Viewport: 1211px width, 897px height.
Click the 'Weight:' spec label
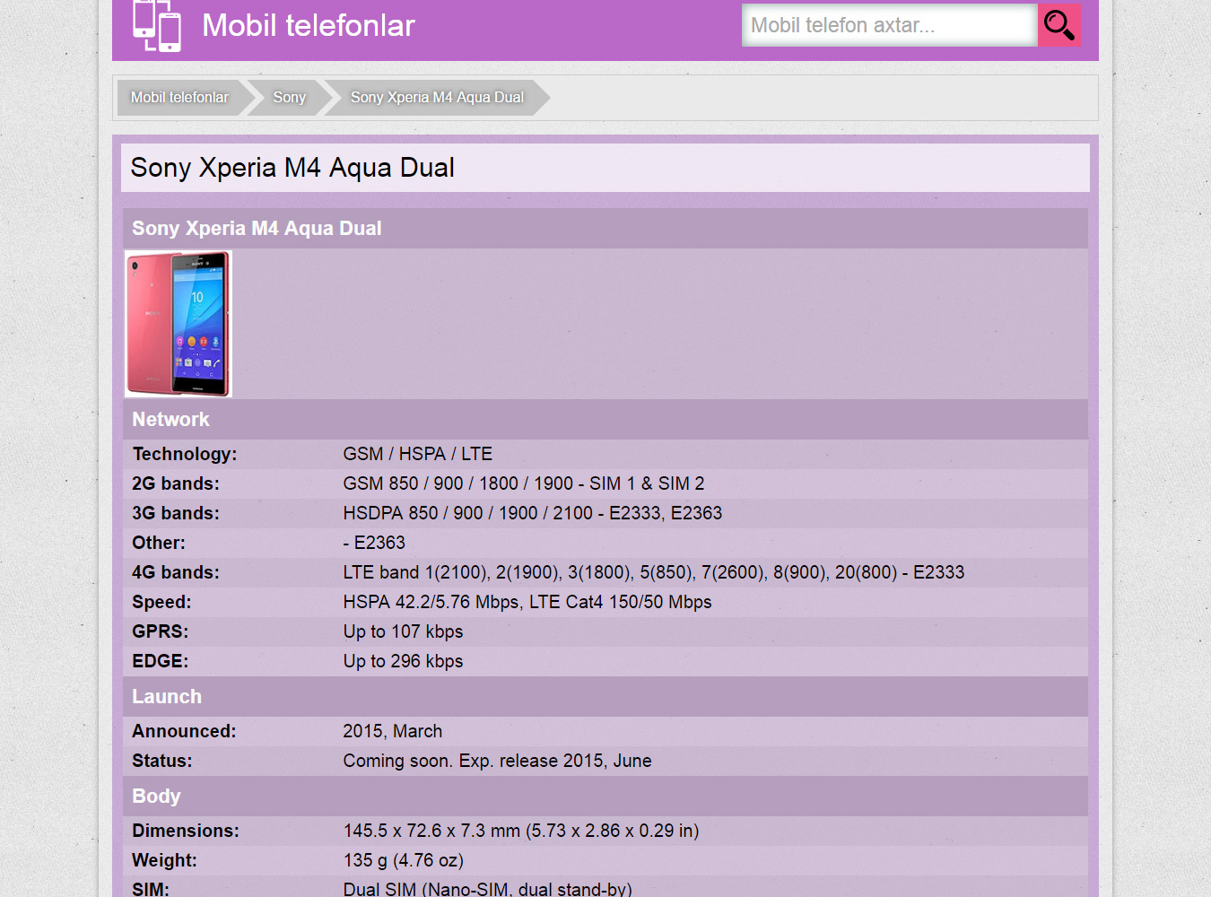coord(164,860)
